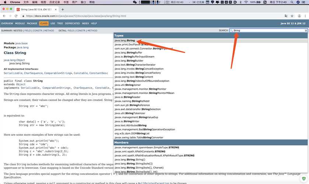Image resolution: width=309 pixels, height=184 pixels.
Task: Open the 文件 menu
Action: click(26, 2)
